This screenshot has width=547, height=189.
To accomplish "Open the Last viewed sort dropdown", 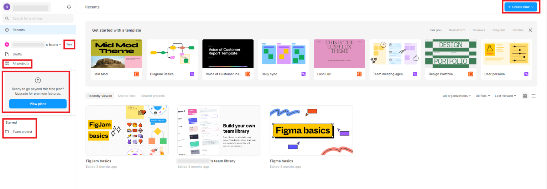I will coord(505,96).
